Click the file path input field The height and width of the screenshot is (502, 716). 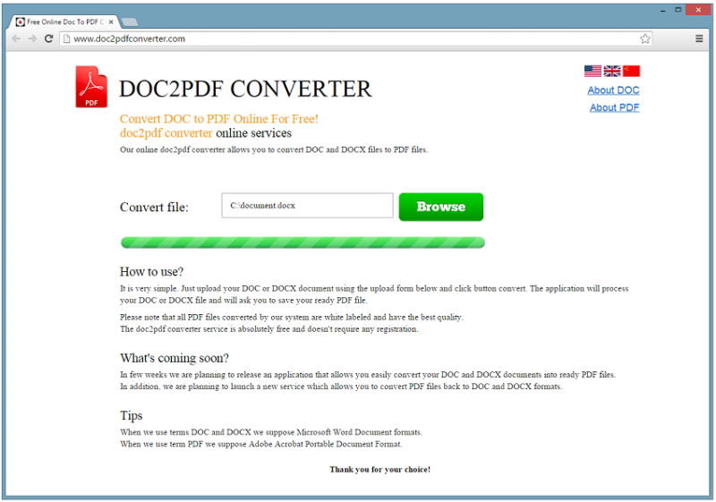pyautogui.click(x=307, y=206)
